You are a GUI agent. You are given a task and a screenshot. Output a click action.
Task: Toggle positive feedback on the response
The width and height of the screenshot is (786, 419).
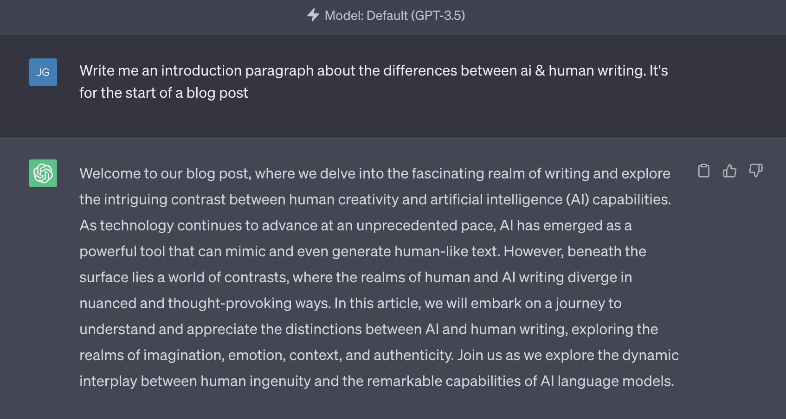click(729, 171)
